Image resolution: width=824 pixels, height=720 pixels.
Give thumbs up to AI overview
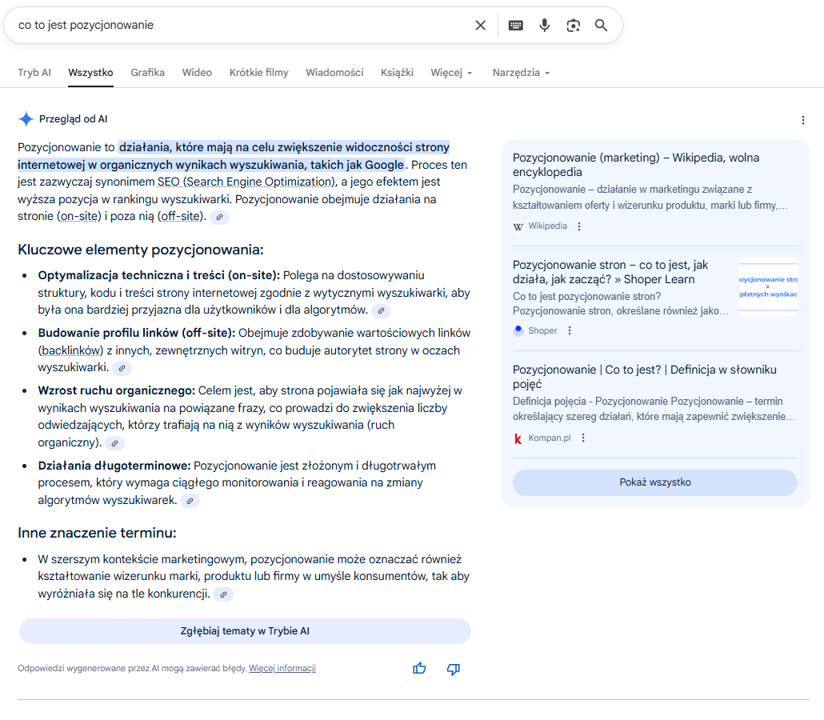tap(419, 669)
